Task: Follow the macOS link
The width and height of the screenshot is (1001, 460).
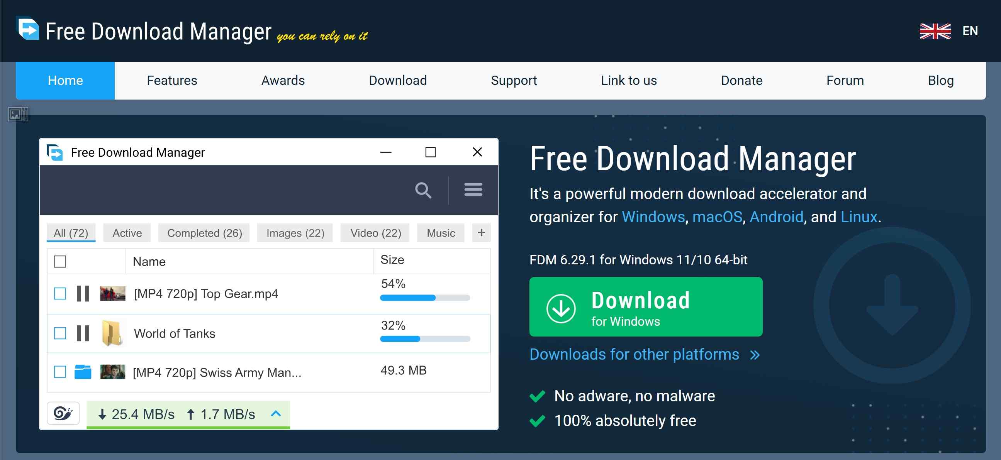Action: click(717, 217)
